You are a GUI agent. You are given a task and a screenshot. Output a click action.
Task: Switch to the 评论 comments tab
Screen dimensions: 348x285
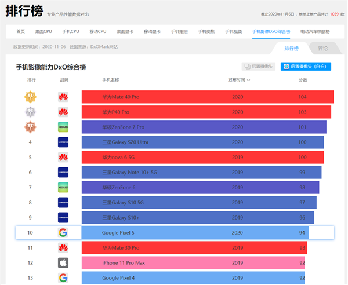click(322, 49)
